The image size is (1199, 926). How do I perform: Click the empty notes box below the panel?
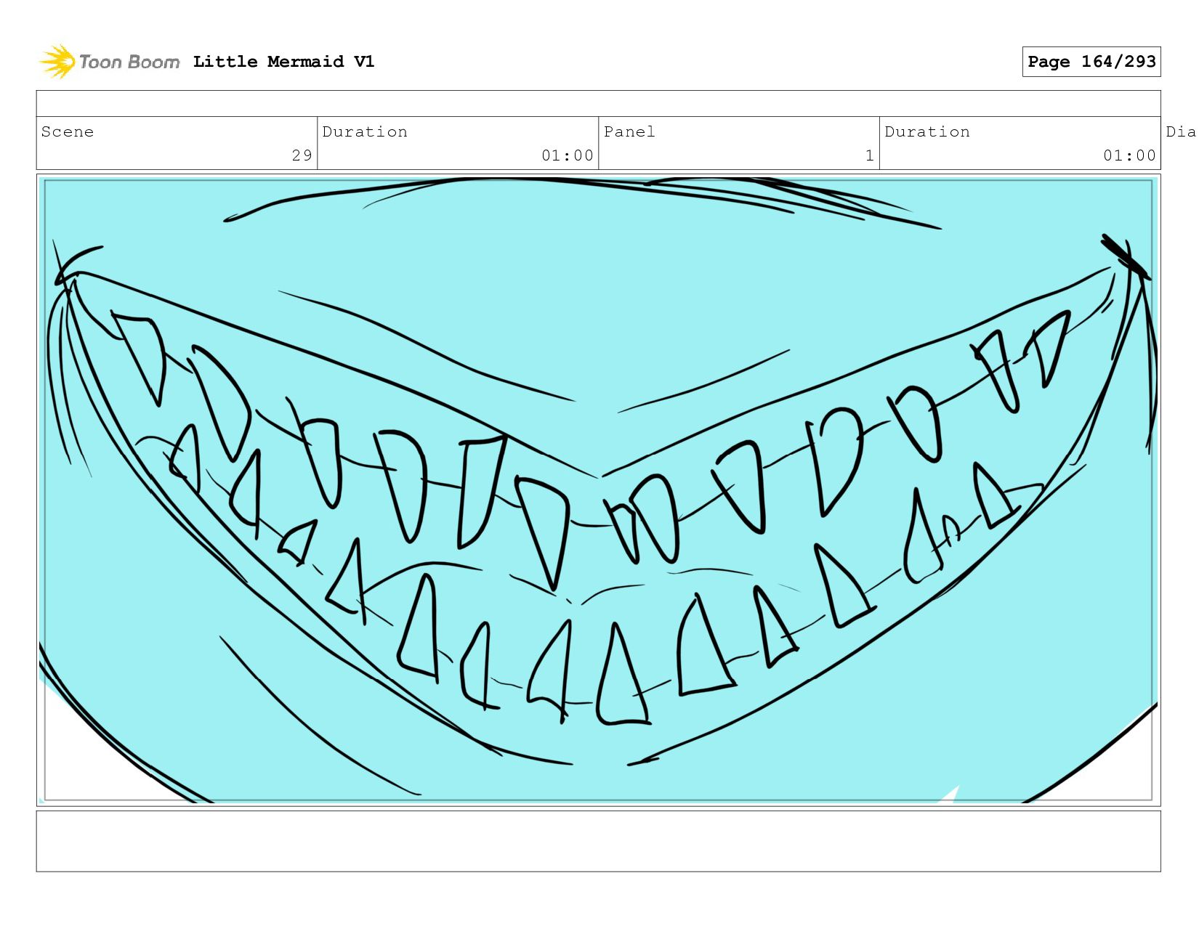[598, 841]
